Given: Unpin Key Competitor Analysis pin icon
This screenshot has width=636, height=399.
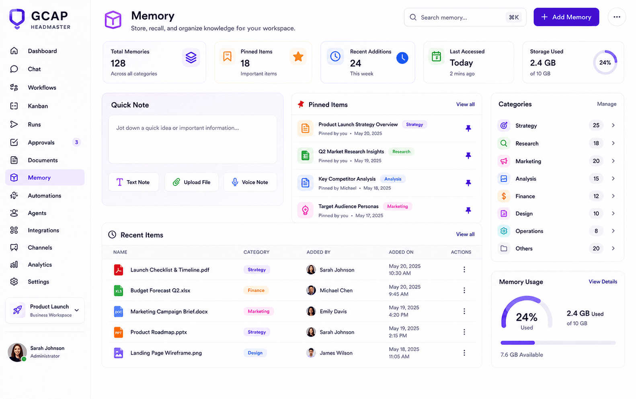Looking at the screenshot, I should (468, 183).
